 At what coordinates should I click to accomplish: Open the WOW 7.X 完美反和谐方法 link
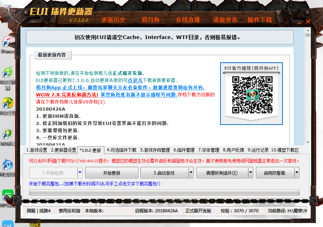pos(67,95)
